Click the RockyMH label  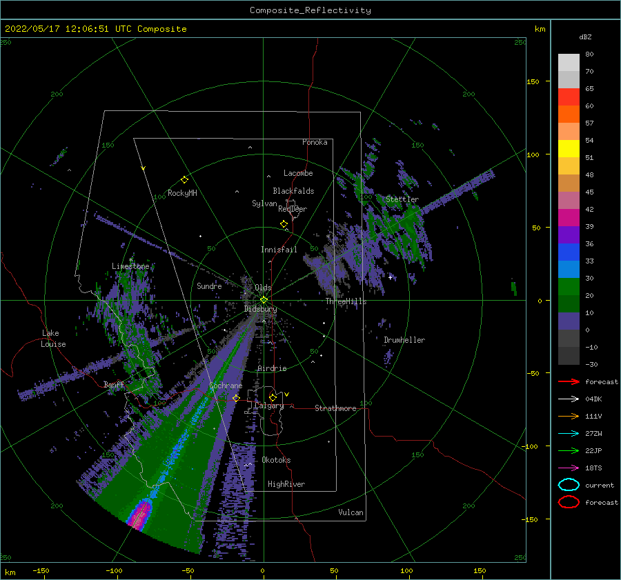pyautogui.click(x=182, y=193)
